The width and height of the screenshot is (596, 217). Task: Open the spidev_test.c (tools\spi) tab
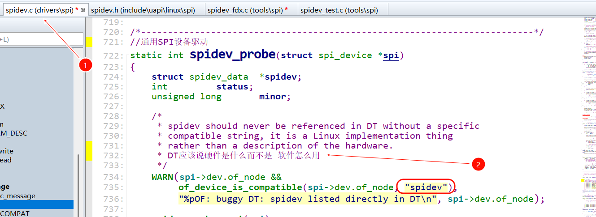click(339, 10)
